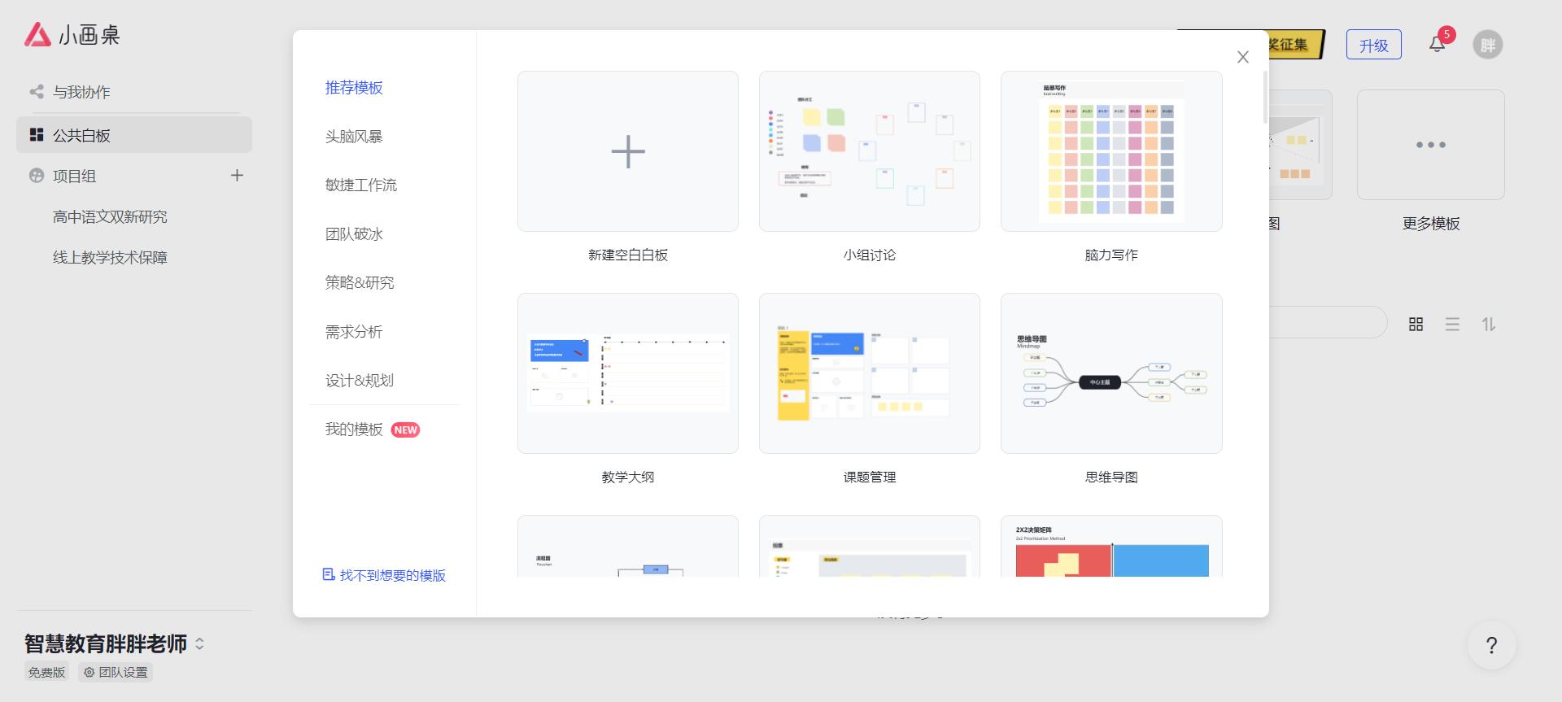Open 团队设置 team settings
The image size is (1562, 702).
[x=116, y=673]
